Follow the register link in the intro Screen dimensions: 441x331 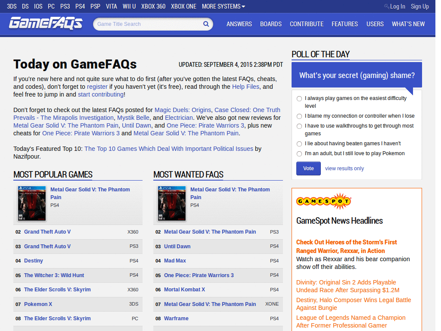[97, 87]
